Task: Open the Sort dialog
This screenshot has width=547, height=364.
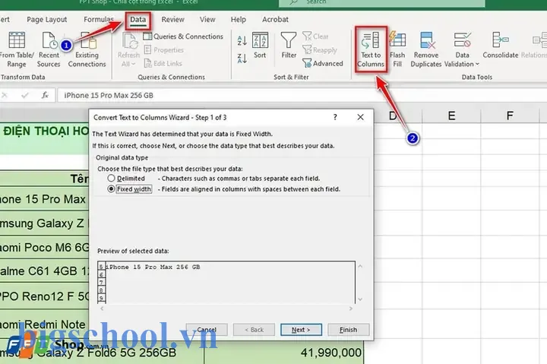Action: click(260, 46)
